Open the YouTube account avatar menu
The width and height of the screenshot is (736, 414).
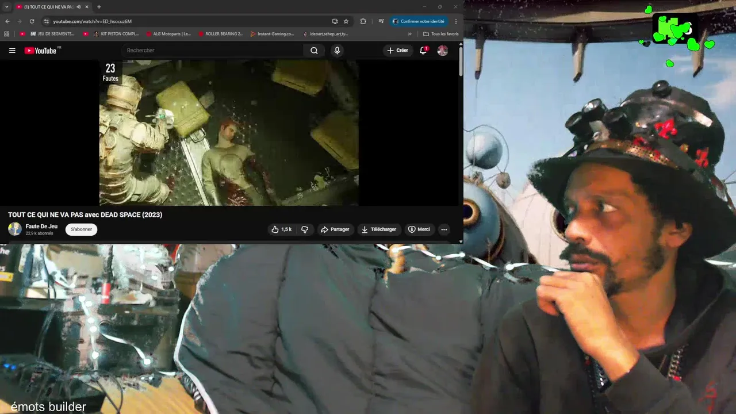(x=442, y=51)
